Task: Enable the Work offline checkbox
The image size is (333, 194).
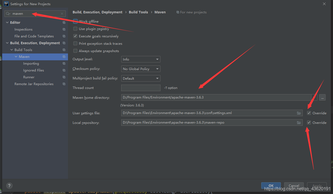Action: coord(75,21)
